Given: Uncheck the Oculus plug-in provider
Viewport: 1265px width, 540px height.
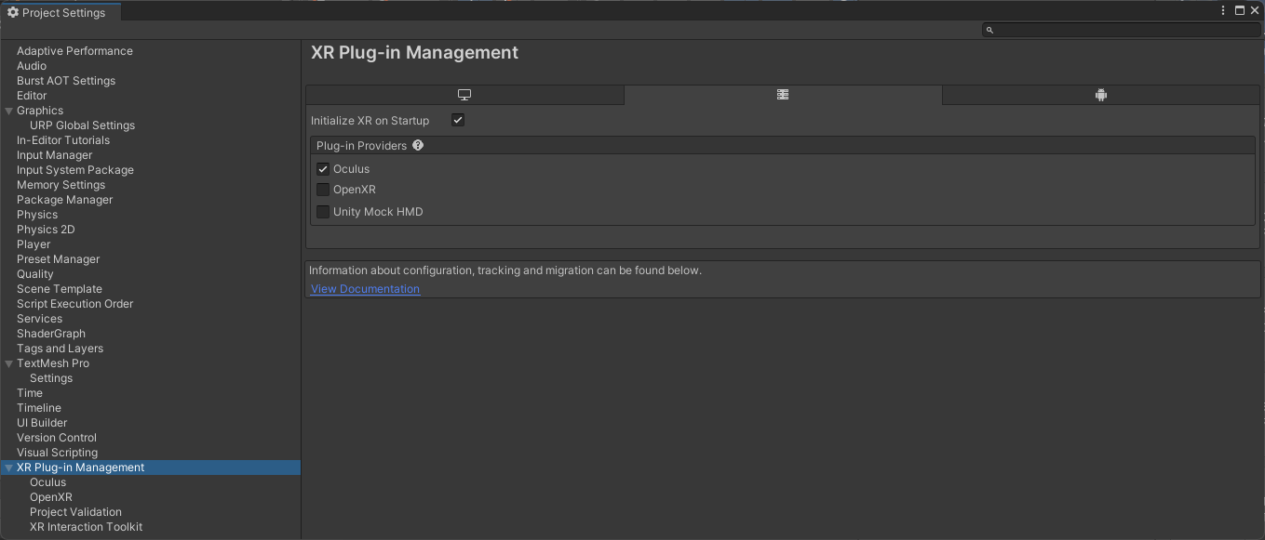Looking at the screenshot, I should click(x=323, y=169).
